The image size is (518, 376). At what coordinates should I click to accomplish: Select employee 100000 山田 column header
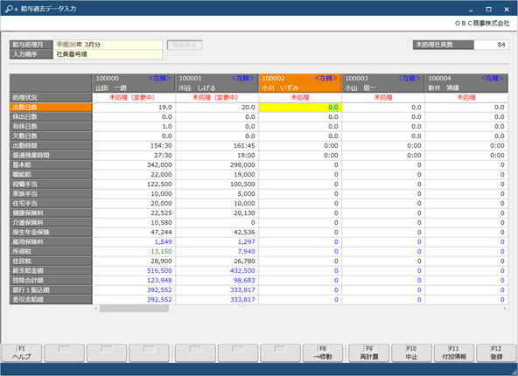[134, 83]
